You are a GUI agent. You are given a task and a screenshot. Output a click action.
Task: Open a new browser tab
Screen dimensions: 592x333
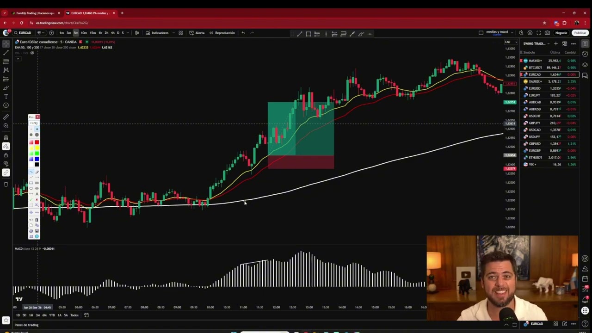122,13
